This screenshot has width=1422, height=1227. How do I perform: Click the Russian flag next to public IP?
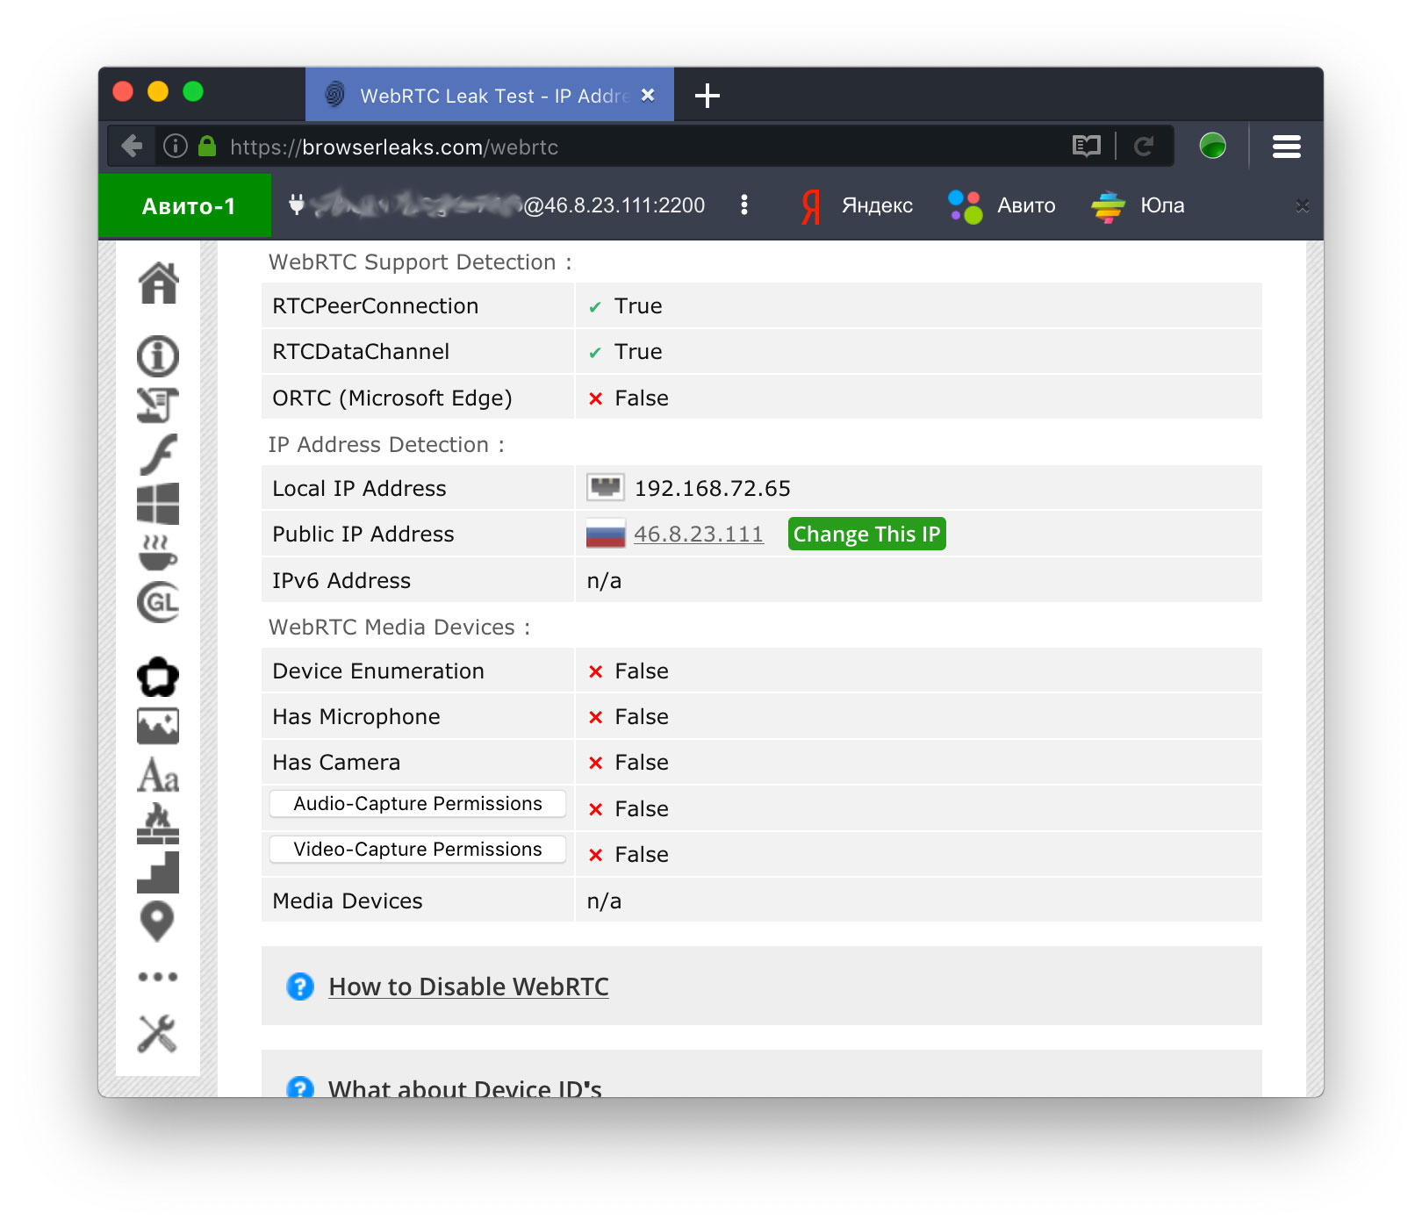click(x=606, y=534)
